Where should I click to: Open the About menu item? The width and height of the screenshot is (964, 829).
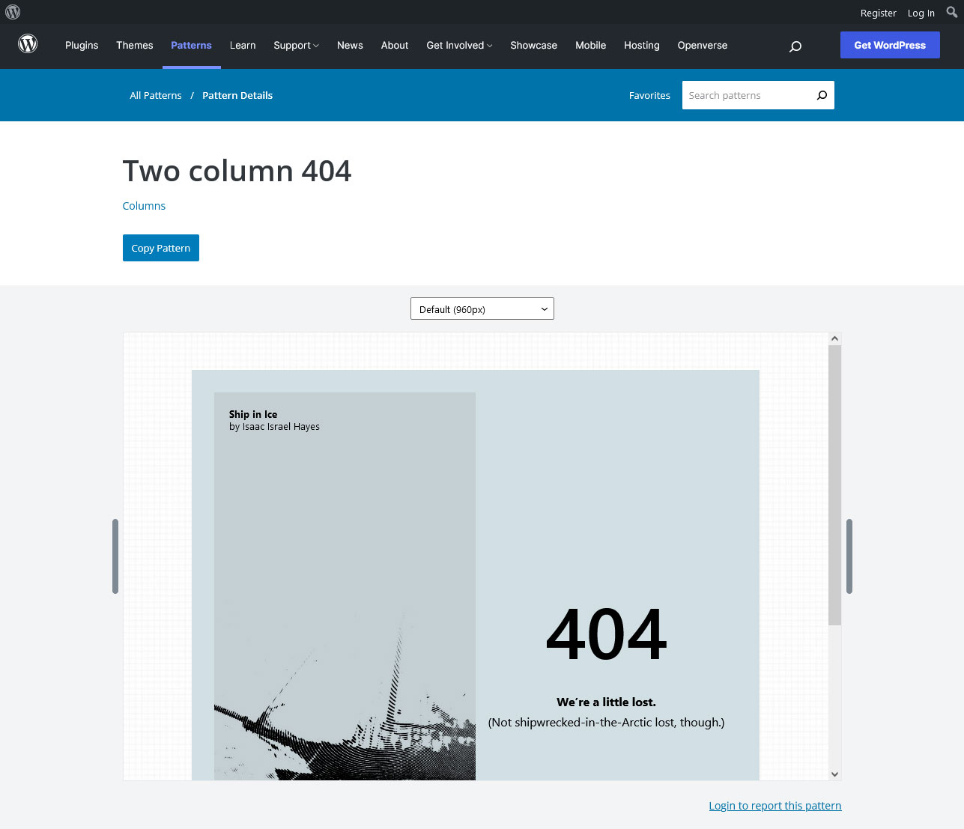coord(395,45)
